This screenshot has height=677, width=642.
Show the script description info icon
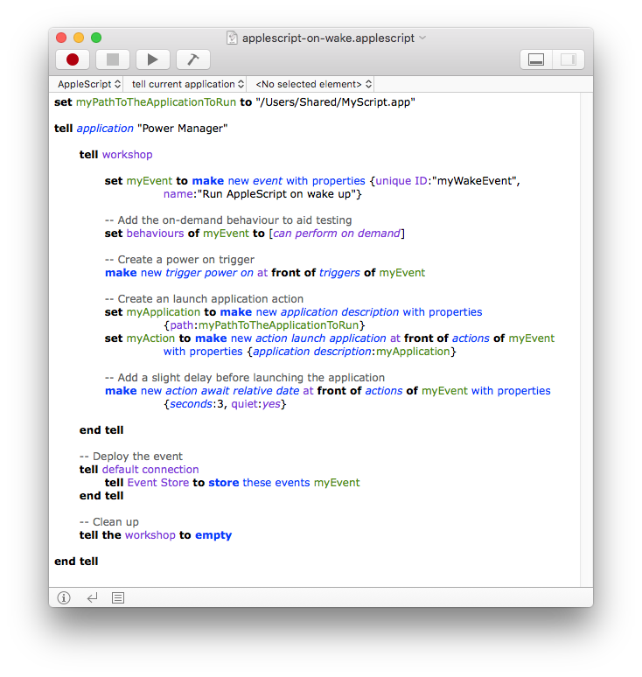coord(64,597)
